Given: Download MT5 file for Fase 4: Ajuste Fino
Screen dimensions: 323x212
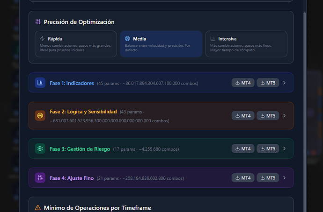Looking at the screenshot, I should [x=268, y=178].
